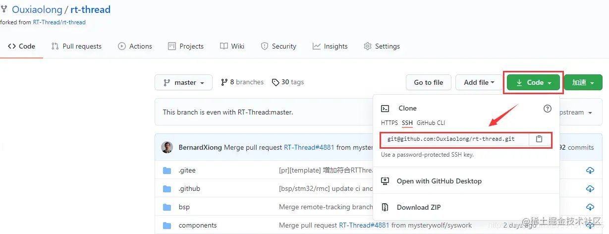The width and height of the screenshot is (609, 234).
Task: Click the Download ZIP archive icon
Action: point(385,207)
